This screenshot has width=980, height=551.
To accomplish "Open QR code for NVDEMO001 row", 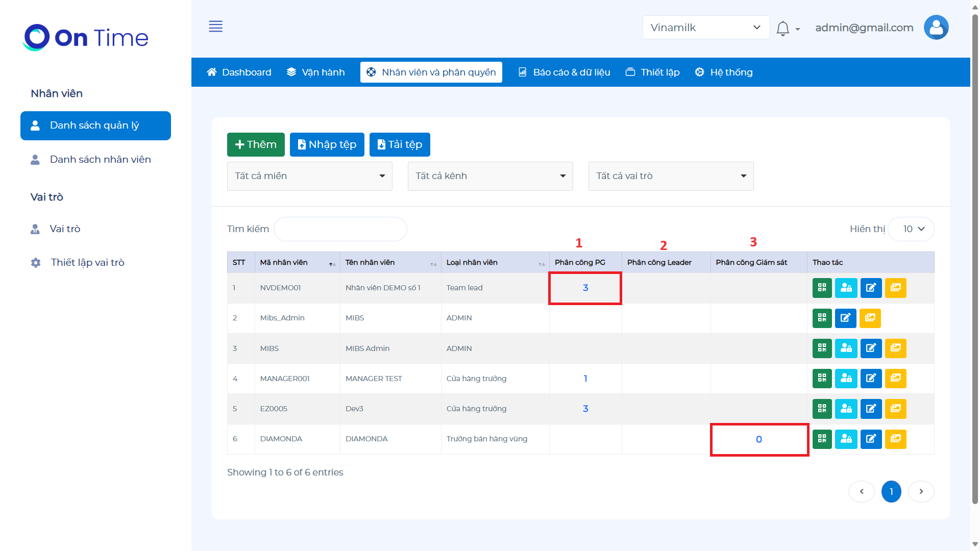I will 822,288.
